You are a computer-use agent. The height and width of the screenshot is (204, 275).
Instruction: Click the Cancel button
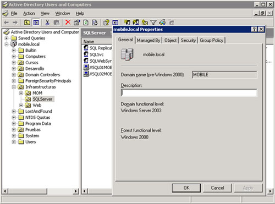pos(217,188)
